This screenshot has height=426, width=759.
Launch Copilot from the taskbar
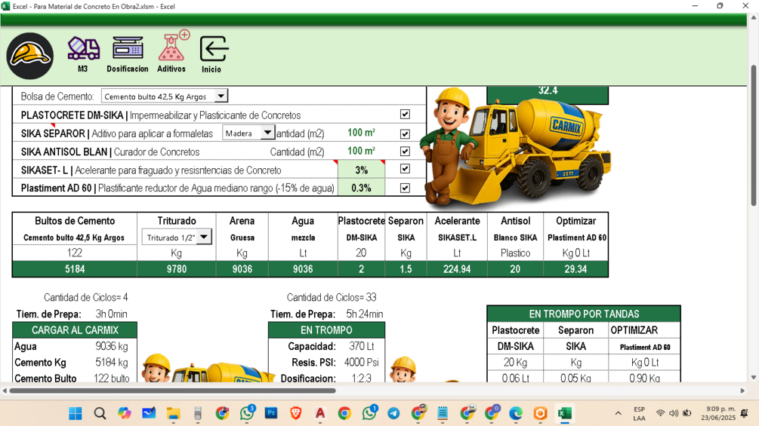coord(125,413)
